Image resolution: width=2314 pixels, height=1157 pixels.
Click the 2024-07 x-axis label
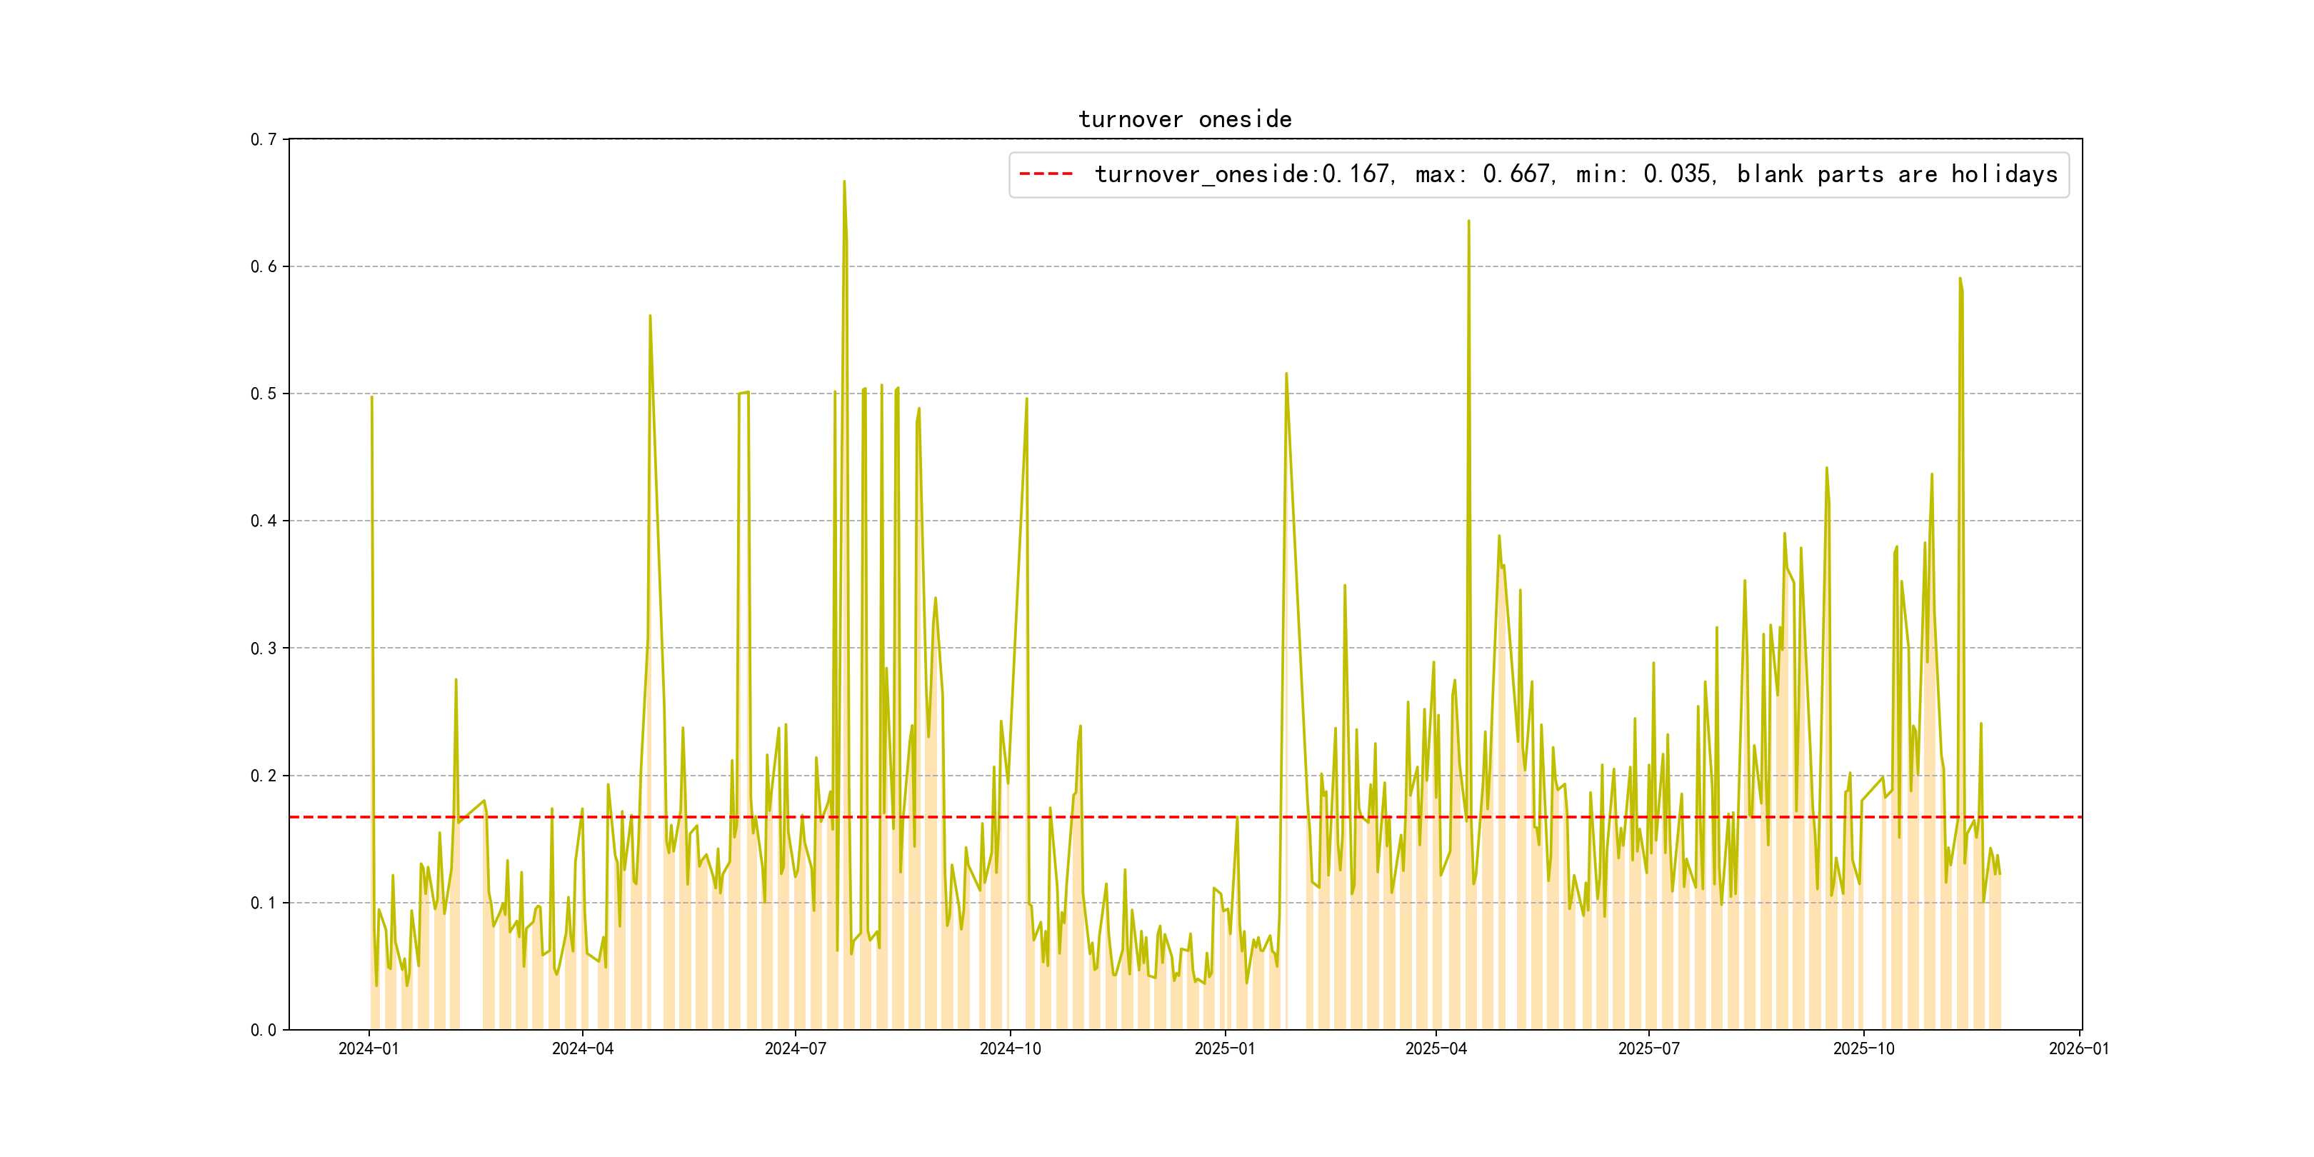[x=795, y=1049]
